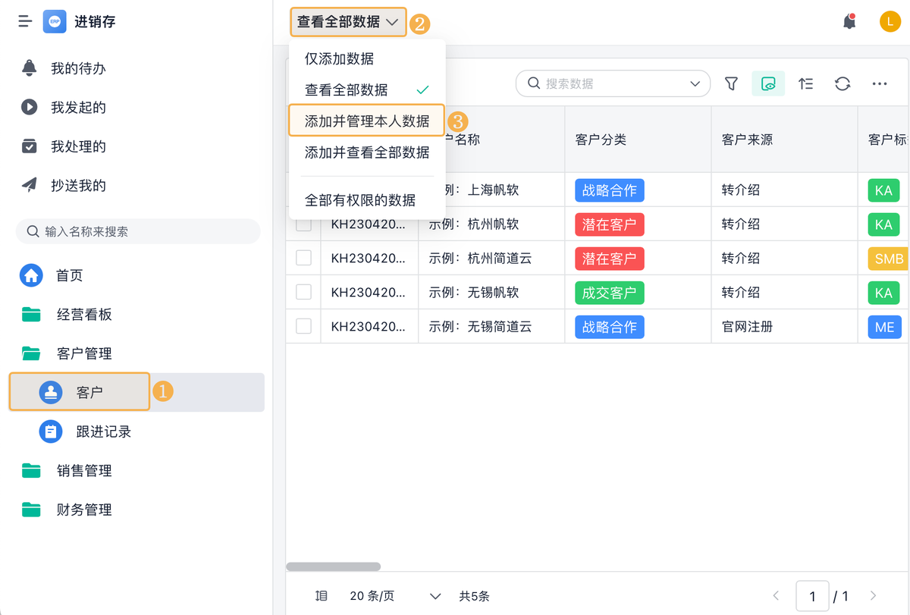Click 潜在客户 tag in 杭州简道云 row
Image resolution: width=910 pixels, height=615 pixels.
pyautogui.click(x=610, y=259)
